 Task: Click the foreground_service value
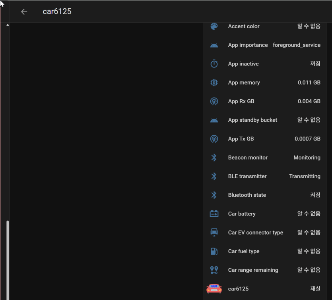297,45
